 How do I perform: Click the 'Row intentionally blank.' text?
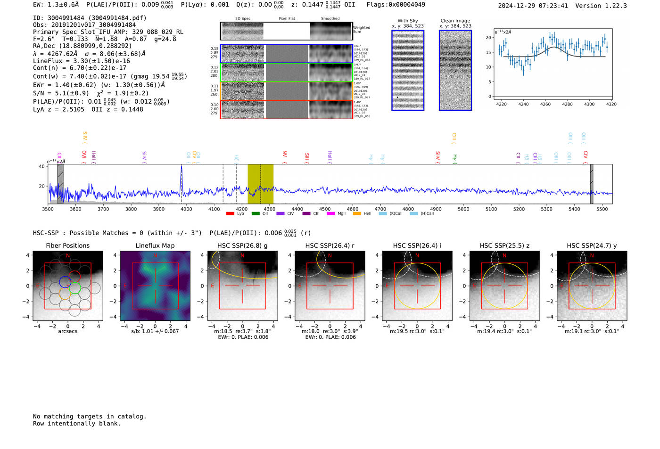coord(77,424)
